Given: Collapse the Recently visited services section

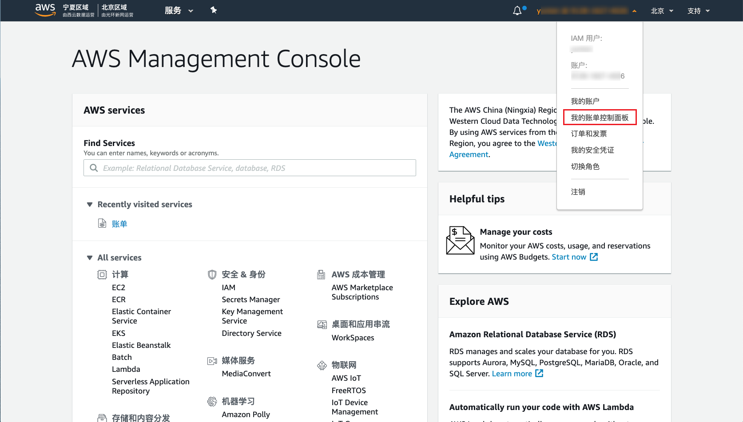Looking at the screenshot, I should click(x=90, y=205).
